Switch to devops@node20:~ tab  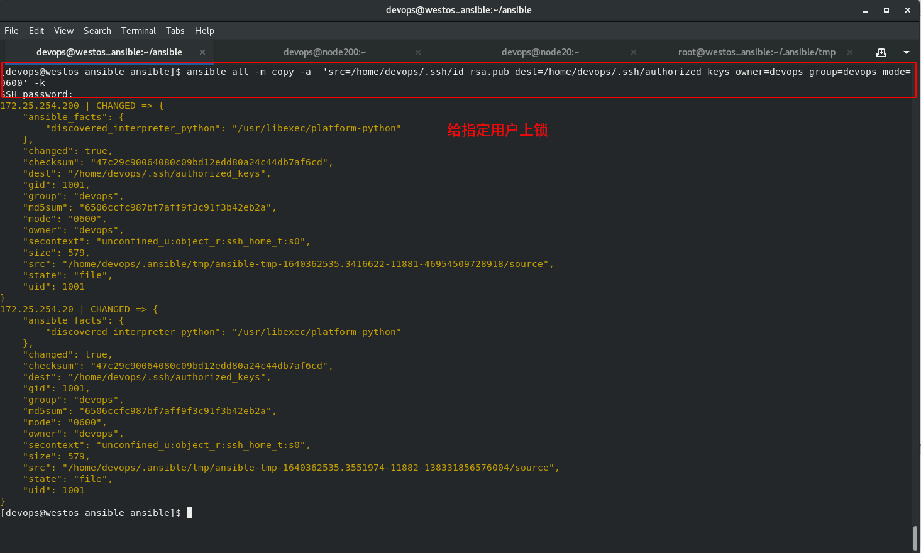(x=540, y=52)
